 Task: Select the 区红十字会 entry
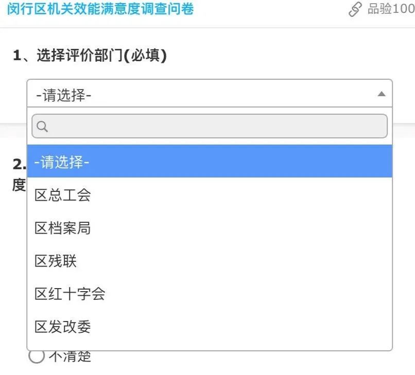tap(70, 294)
